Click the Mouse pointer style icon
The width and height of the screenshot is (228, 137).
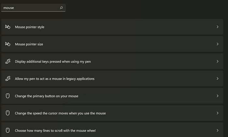coord(8,27)
